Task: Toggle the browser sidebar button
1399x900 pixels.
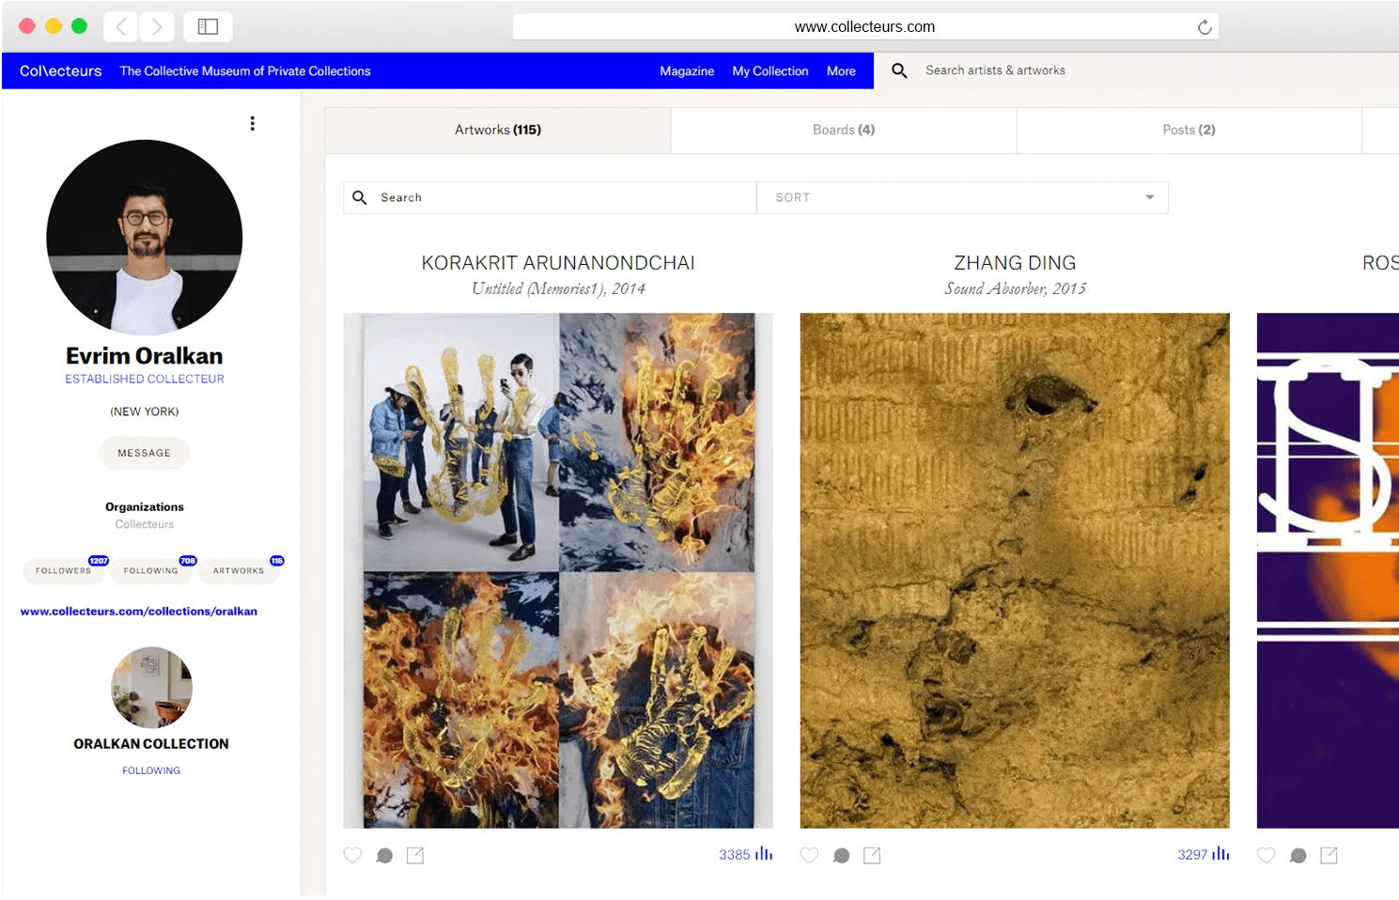Action: pos(208,26)
